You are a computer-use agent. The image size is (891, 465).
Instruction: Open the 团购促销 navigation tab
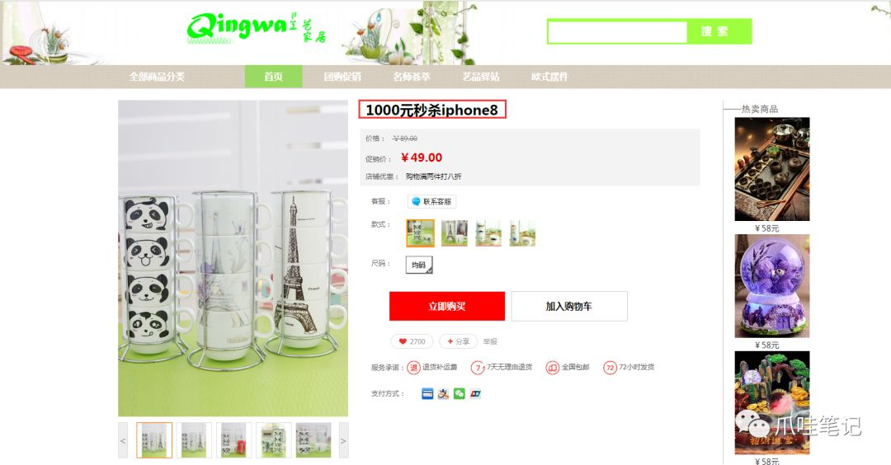point(342,77)
